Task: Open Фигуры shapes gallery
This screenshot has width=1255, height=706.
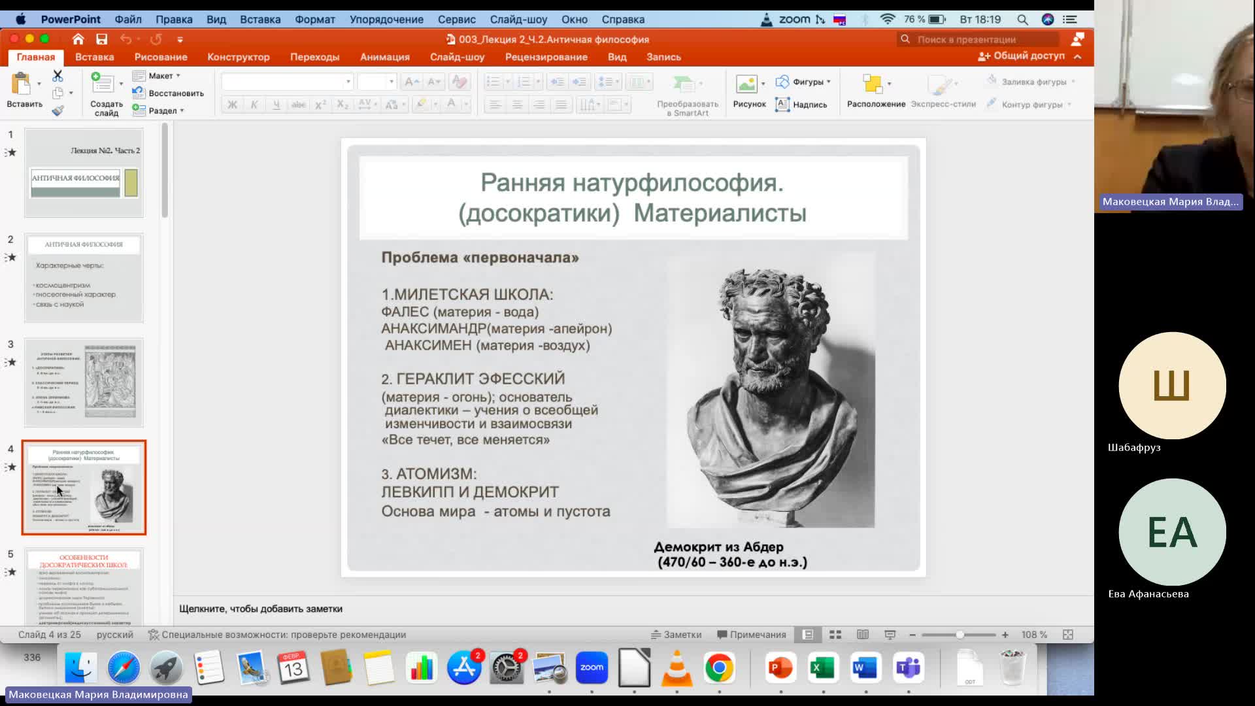Action: [x=803, y=82]
